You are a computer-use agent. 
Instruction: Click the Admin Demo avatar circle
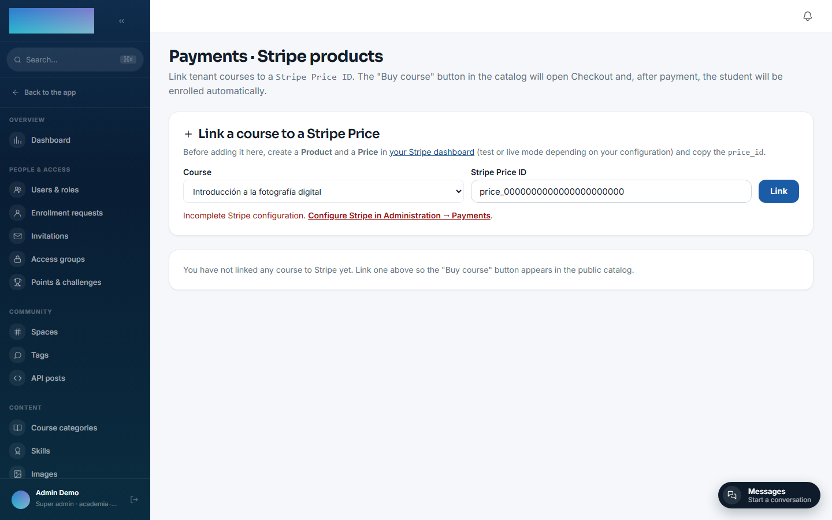(21, 500)
